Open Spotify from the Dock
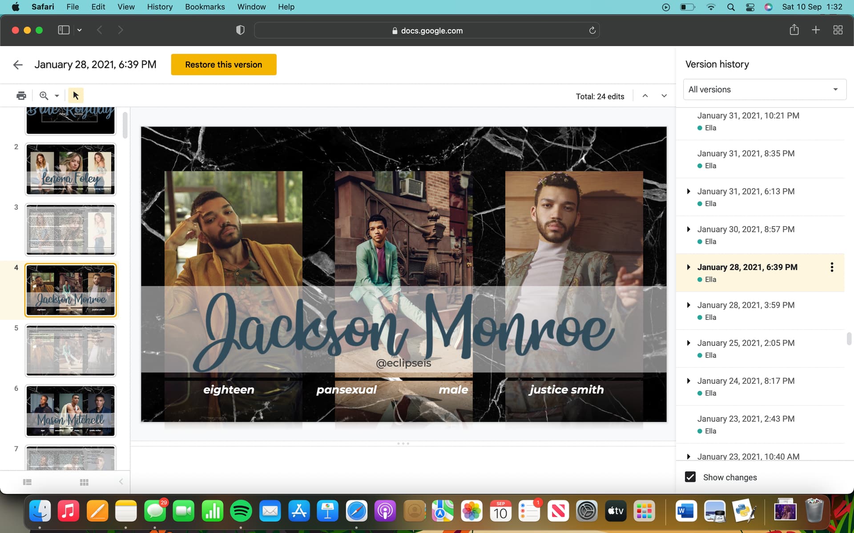The width and height of the screenshot is (854, 533). (241, 511)
